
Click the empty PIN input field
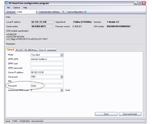[x=47, y=81]
